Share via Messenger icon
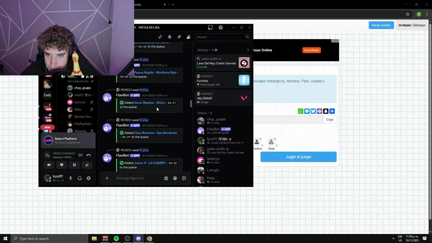This screenshot has width=432, height=243. pos(307,111)
